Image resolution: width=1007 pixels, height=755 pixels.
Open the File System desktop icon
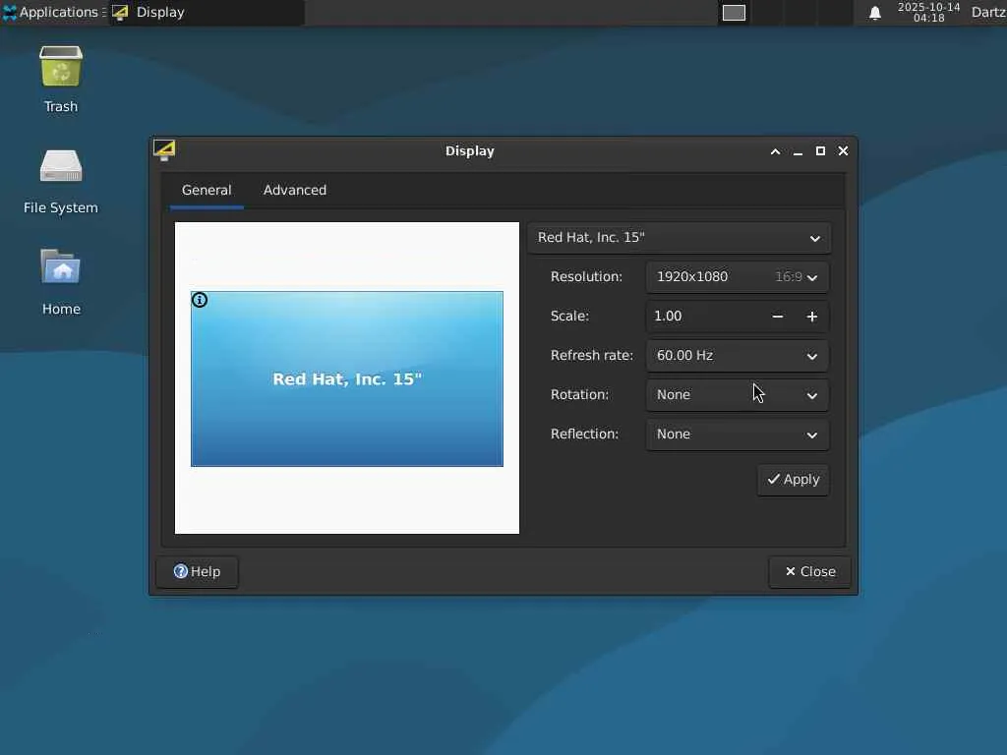click(x=61, y=167)
